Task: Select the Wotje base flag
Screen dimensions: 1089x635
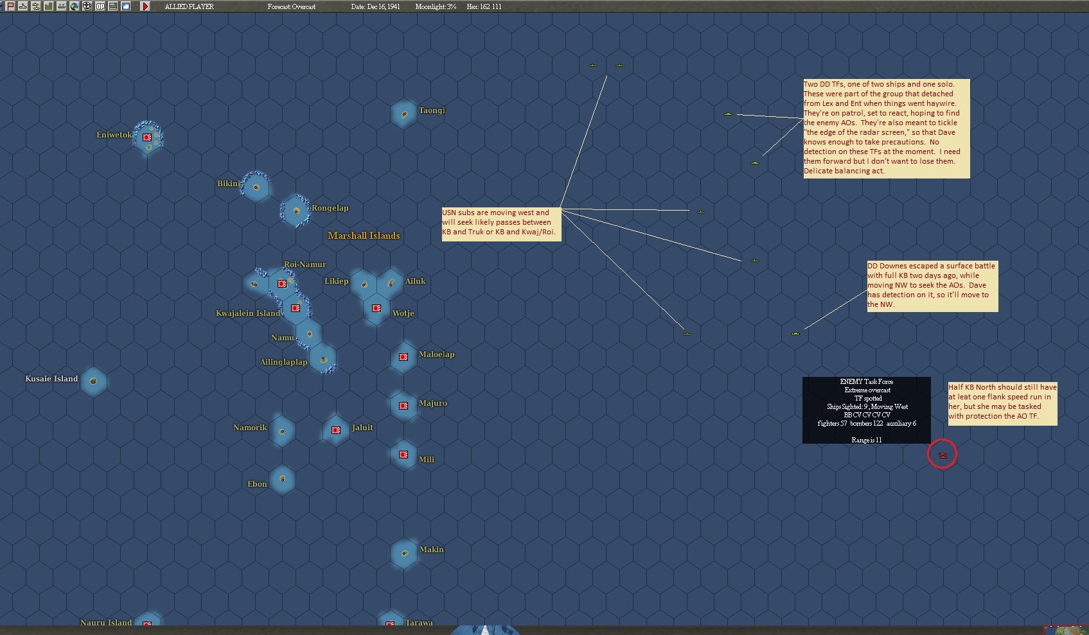Action: coord(376,308)
